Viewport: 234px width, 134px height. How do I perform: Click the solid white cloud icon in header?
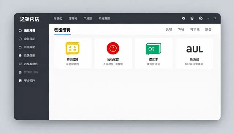click(184, 18)
